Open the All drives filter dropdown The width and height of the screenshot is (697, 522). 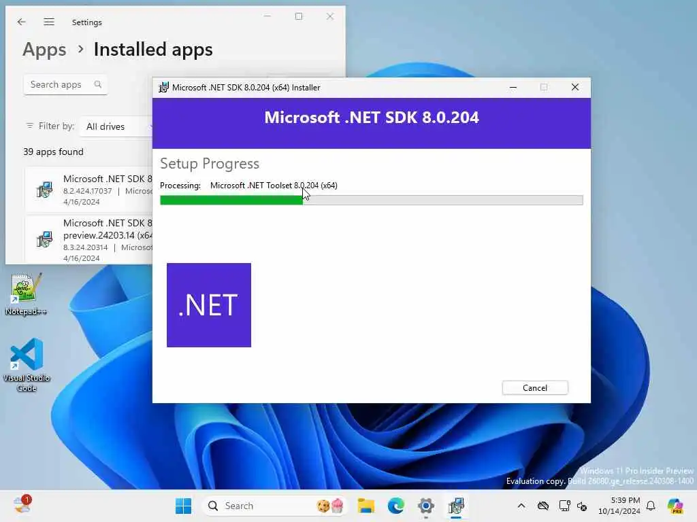(116, 126)
